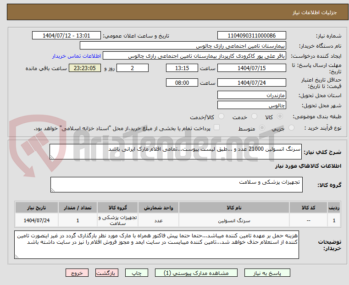Screen dimensions: 349x285
Task: Click the requester field باقر علی پور کاکرودی
Action: [194, 56]
